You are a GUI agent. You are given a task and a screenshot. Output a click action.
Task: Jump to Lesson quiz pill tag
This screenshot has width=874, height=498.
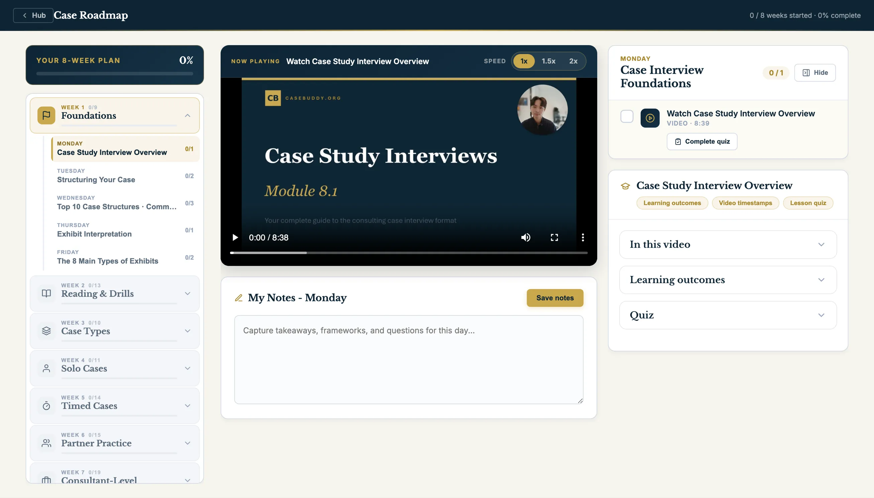(808, 203)
